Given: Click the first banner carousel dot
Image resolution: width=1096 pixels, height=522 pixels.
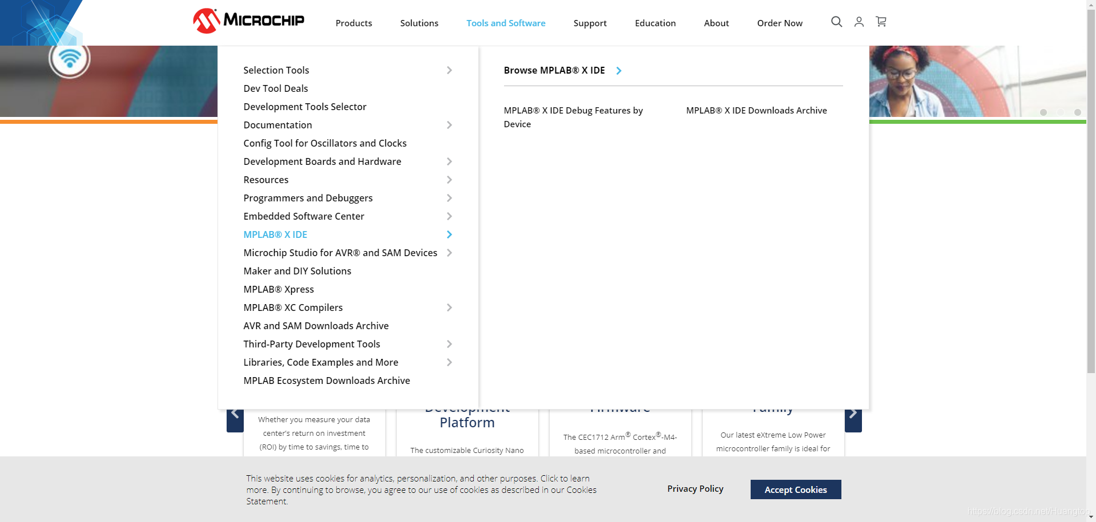Looking at the screenshot, I should pyautogui.click(x=1043, y=112).
